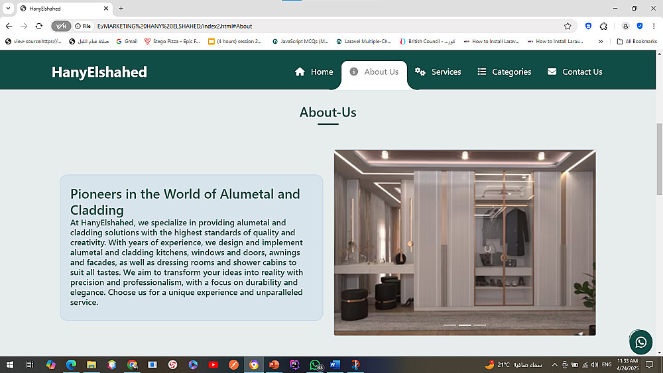Open the Gmail bookmark
The height and width of the screenshot is (373, 663).
pyautogui.click(x=127, y=41)
